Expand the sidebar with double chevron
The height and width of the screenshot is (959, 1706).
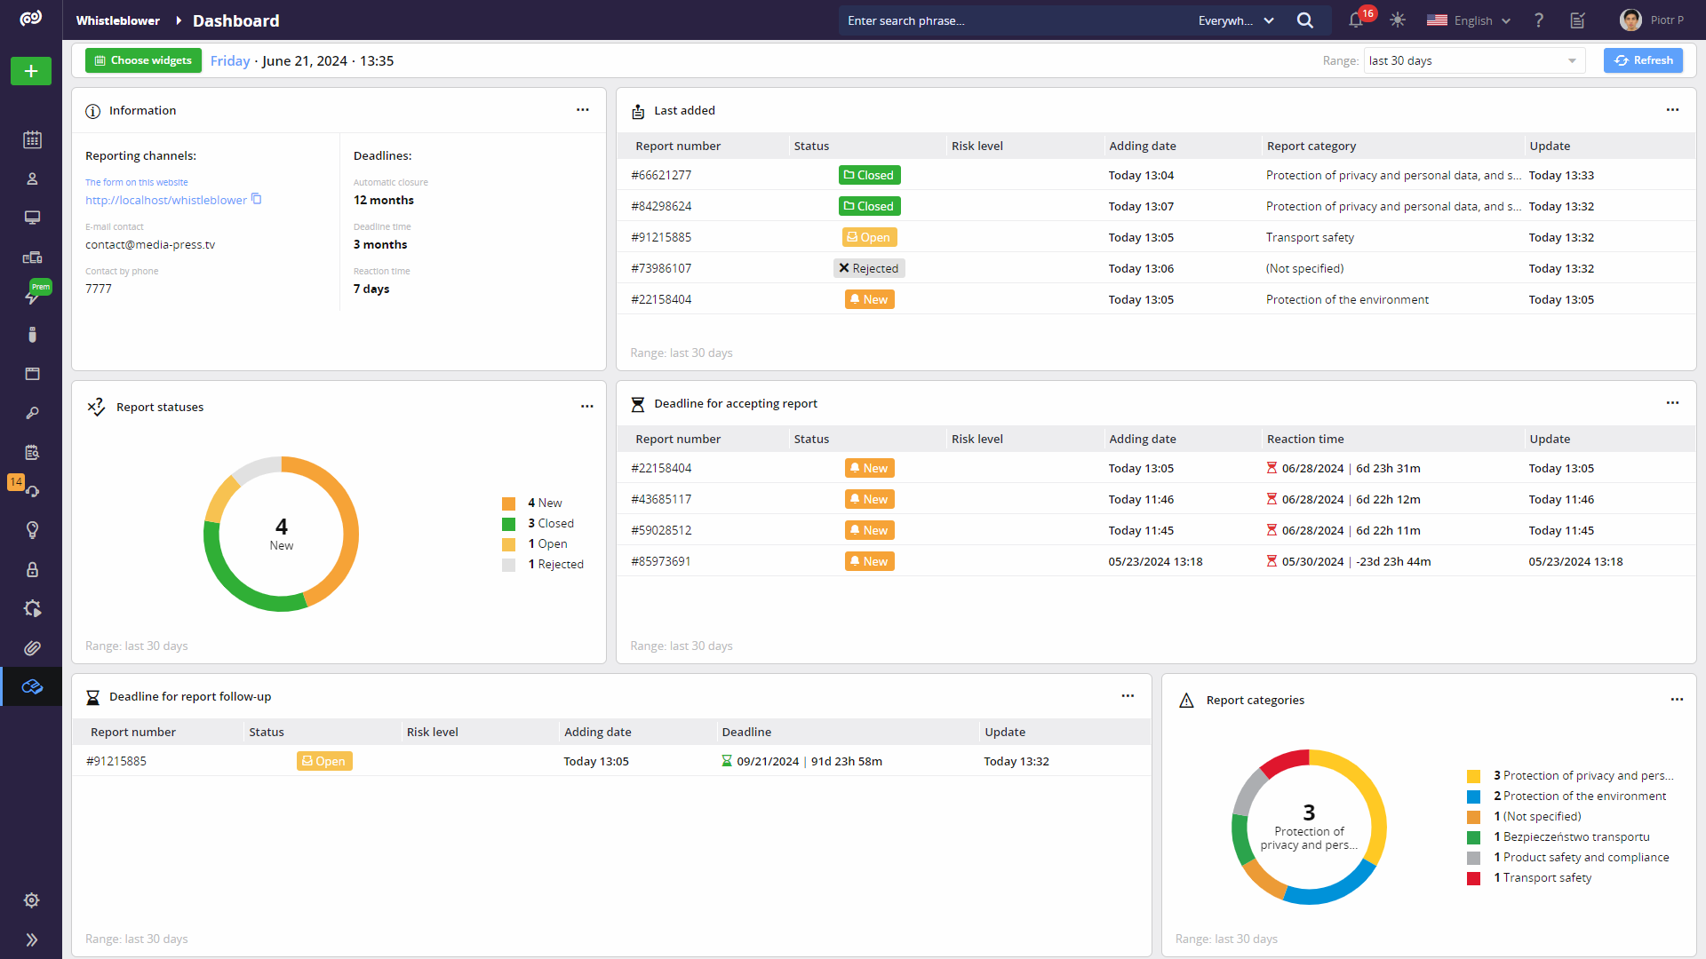(32, 939)
